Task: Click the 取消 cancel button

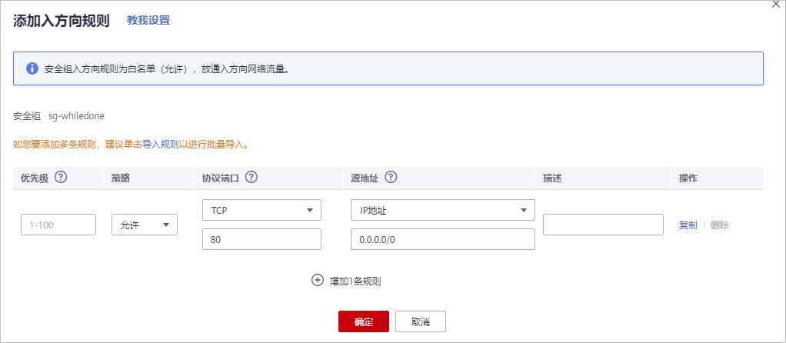Action: point(420,321)
